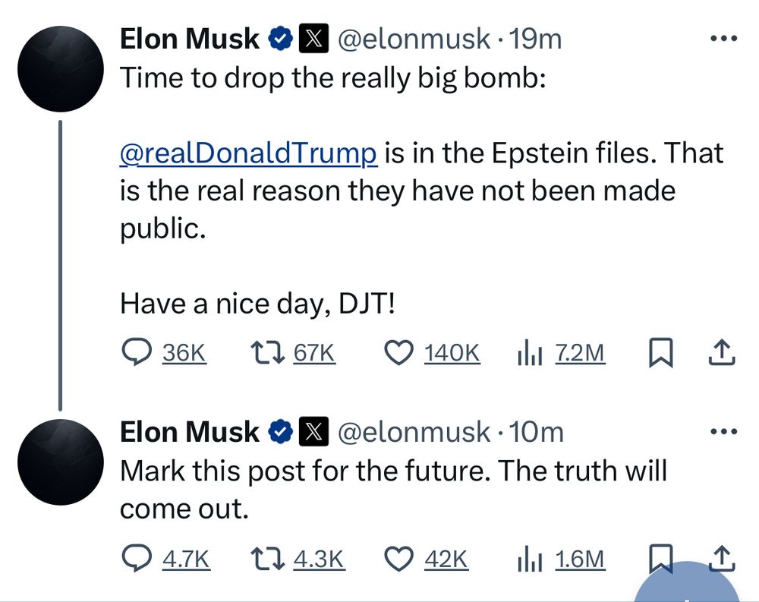The height and width of the screenshot is (602, 759).
Task: Open profile from second post's avatar
Action: tap(61, 462)
